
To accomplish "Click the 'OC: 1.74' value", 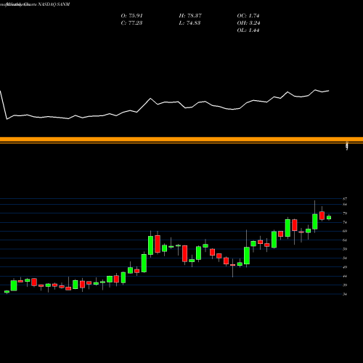I will (x=248, y=16).
